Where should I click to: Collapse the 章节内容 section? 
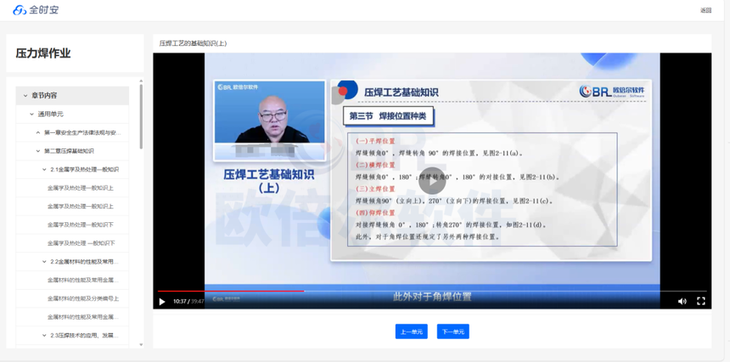pos(25,96)
